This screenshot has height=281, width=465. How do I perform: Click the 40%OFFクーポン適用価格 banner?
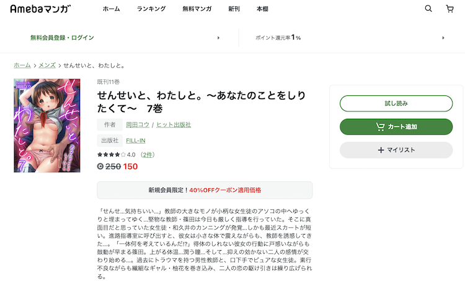click(205, 190)
